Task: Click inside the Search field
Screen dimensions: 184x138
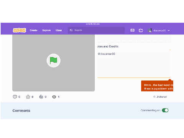Action: point(96,30)
